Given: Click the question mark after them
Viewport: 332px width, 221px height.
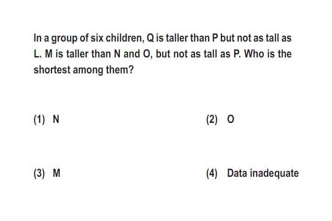Looking at the screenshot, I should 131,69.
